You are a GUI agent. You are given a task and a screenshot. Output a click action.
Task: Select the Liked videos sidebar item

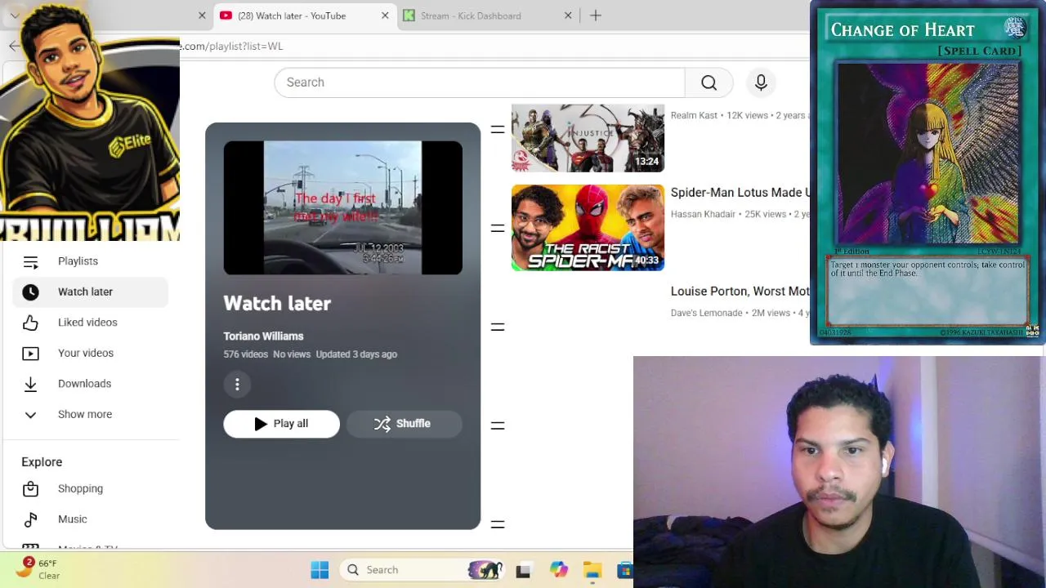(90, 323)
